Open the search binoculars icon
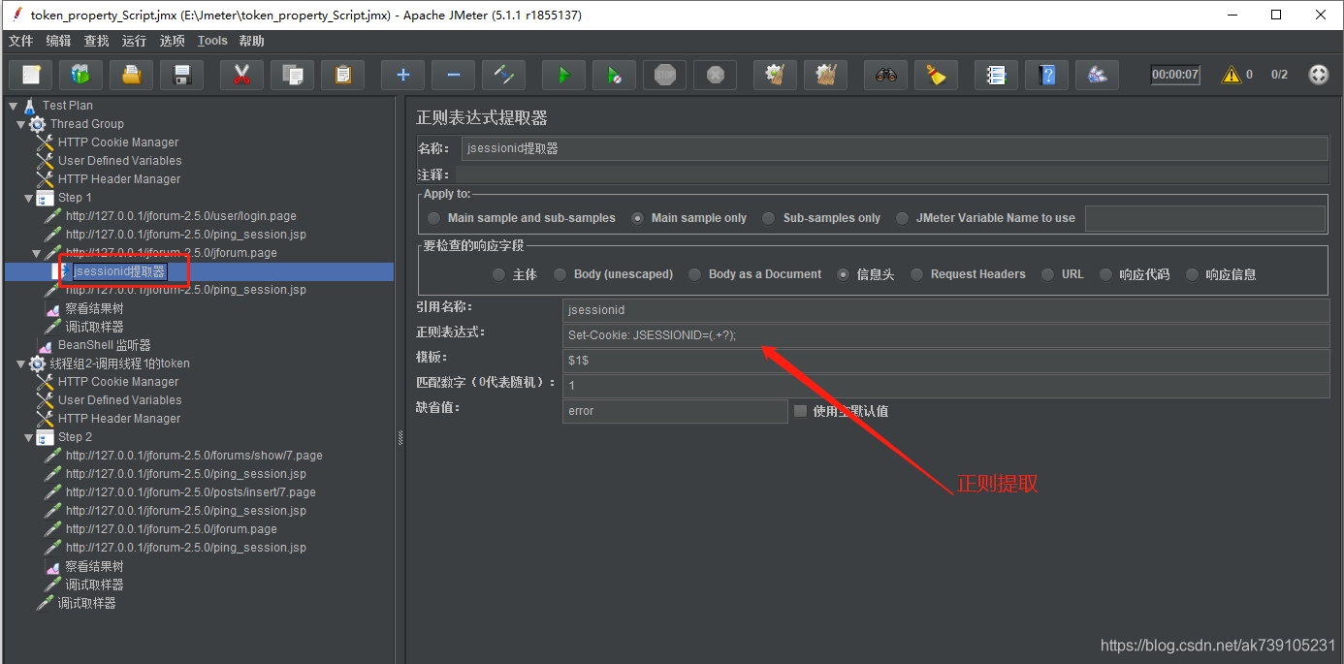The image size is (1344, 664). point(883,74)
